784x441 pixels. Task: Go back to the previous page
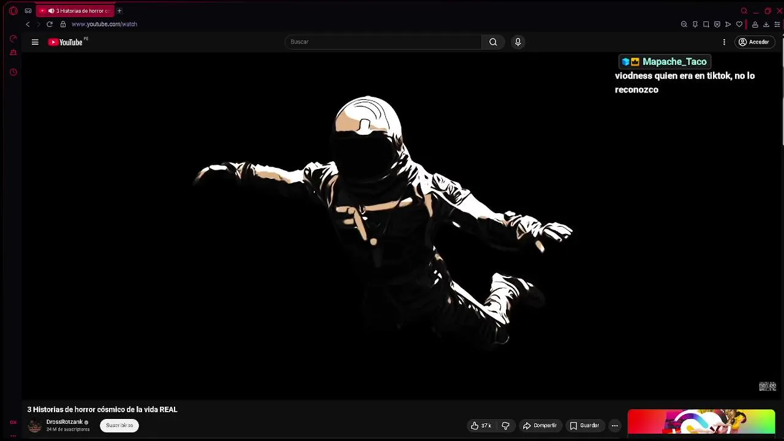point(28,24)
